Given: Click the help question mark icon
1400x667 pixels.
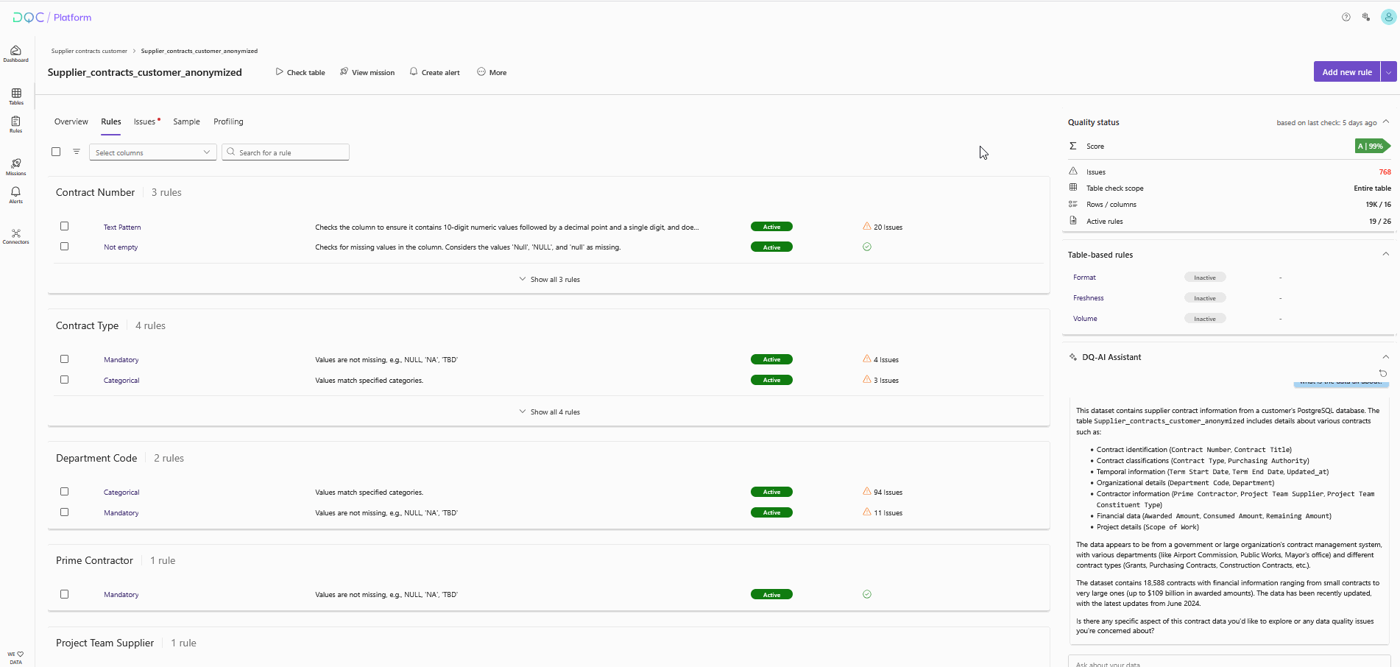Looking at the screenshot, I should point(1346,17).
